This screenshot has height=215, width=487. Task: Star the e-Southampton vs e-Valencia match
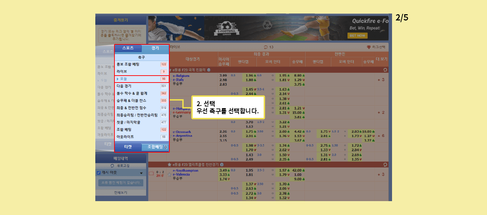point(169,174)
